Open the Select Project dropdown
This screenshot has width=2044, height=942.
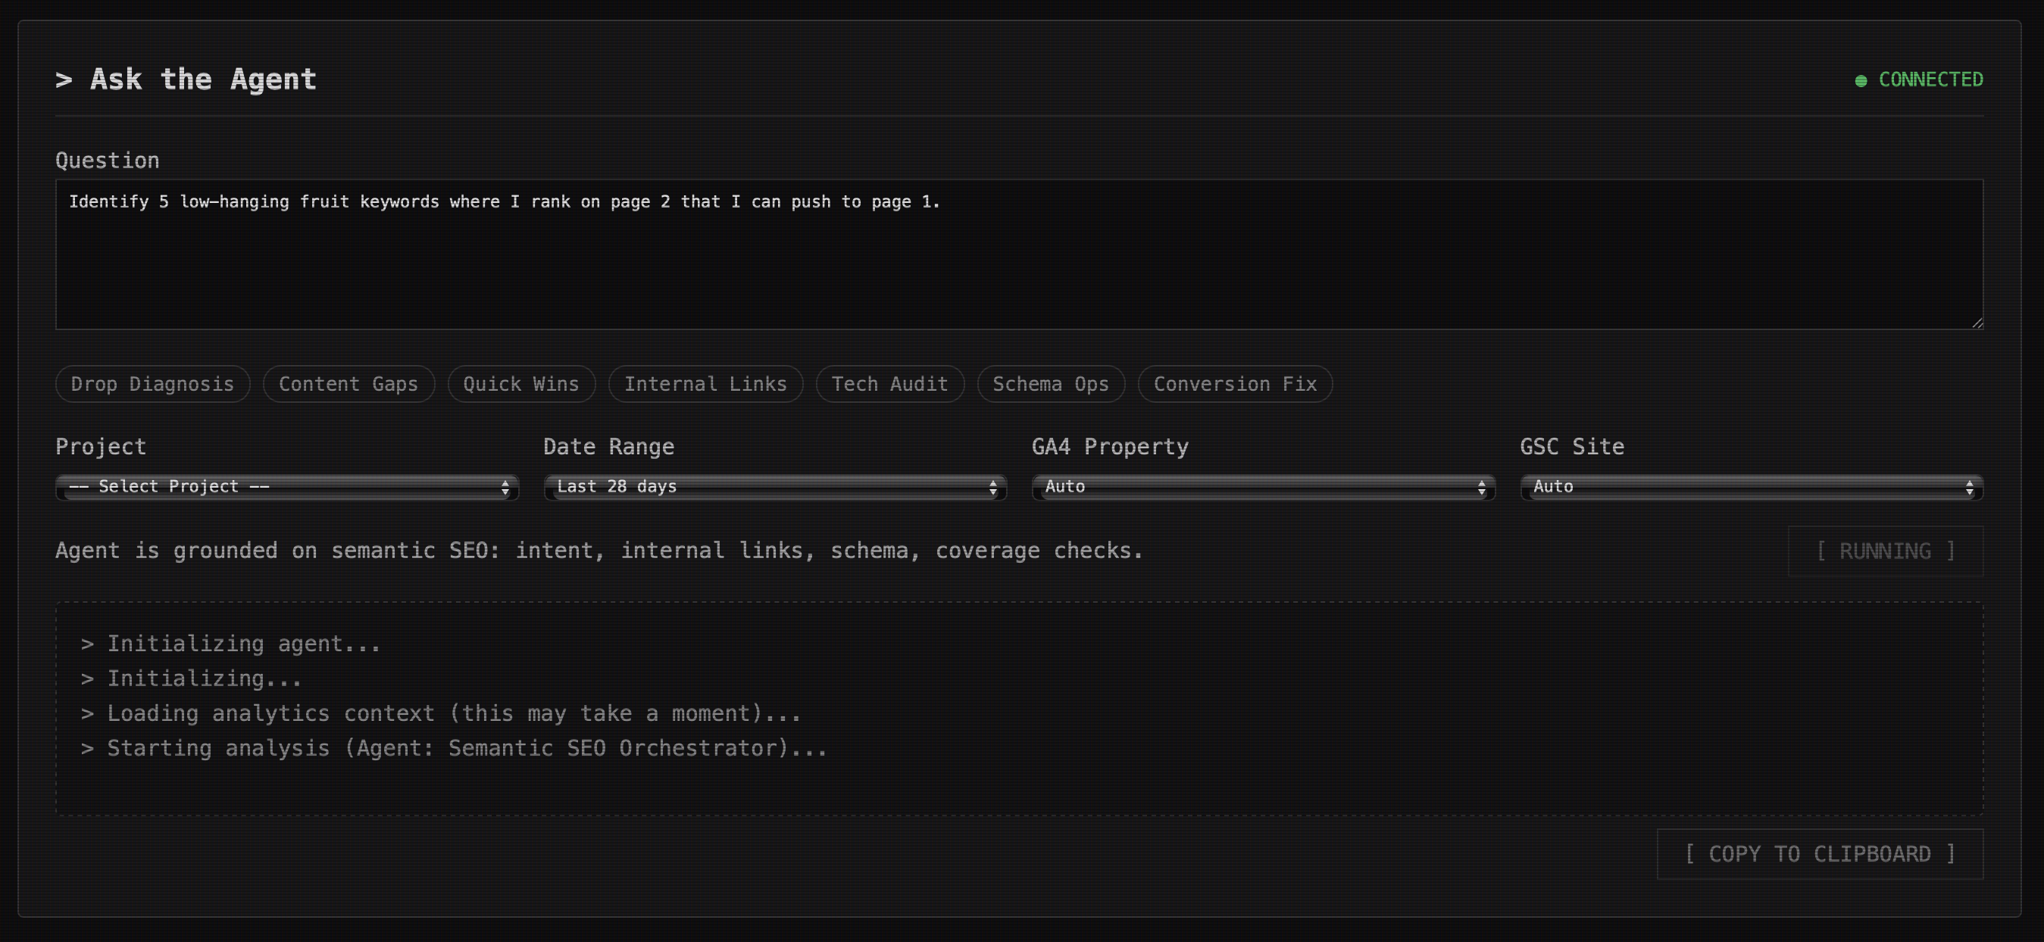click(x=286, y=487)
